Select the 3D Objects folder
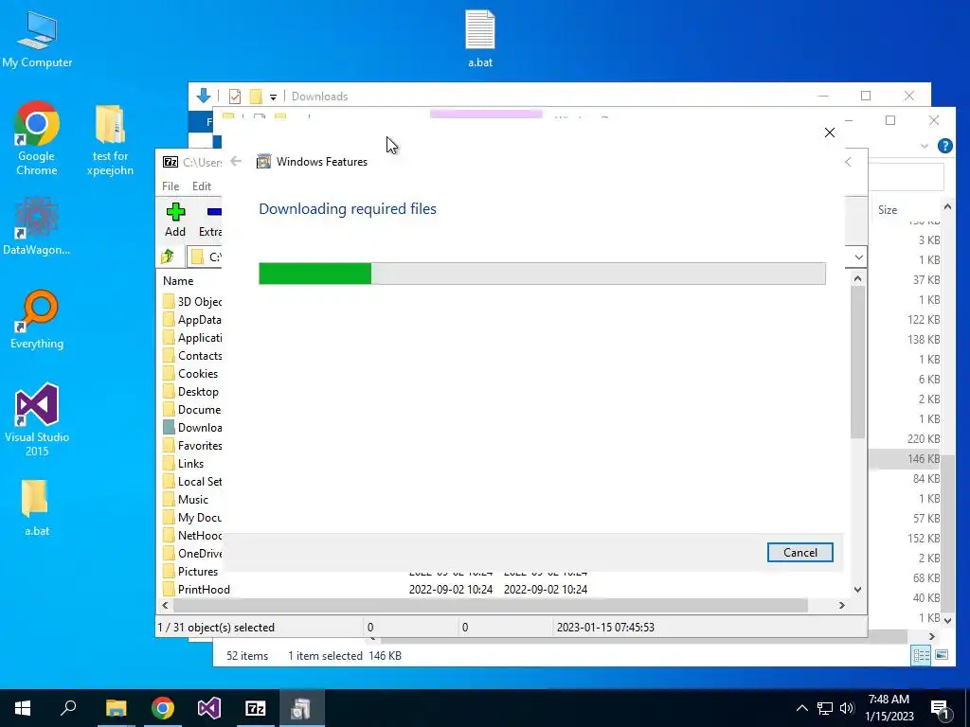 [x=191, y=302]
